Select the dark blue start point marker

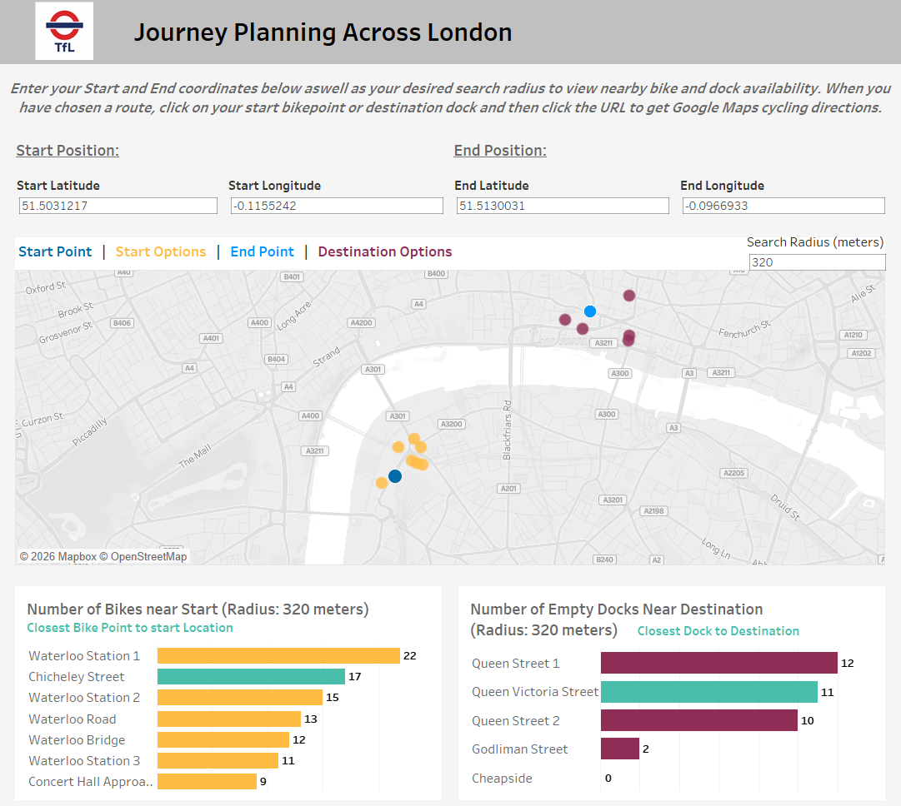pyautogui.click(x=395, y=476)
